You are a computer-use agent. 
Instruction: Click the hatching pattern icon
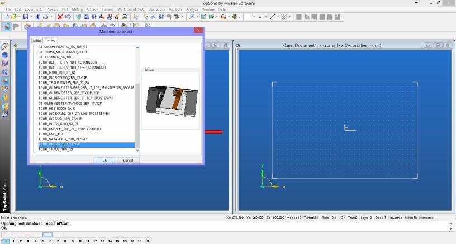(x=284, y=17)
